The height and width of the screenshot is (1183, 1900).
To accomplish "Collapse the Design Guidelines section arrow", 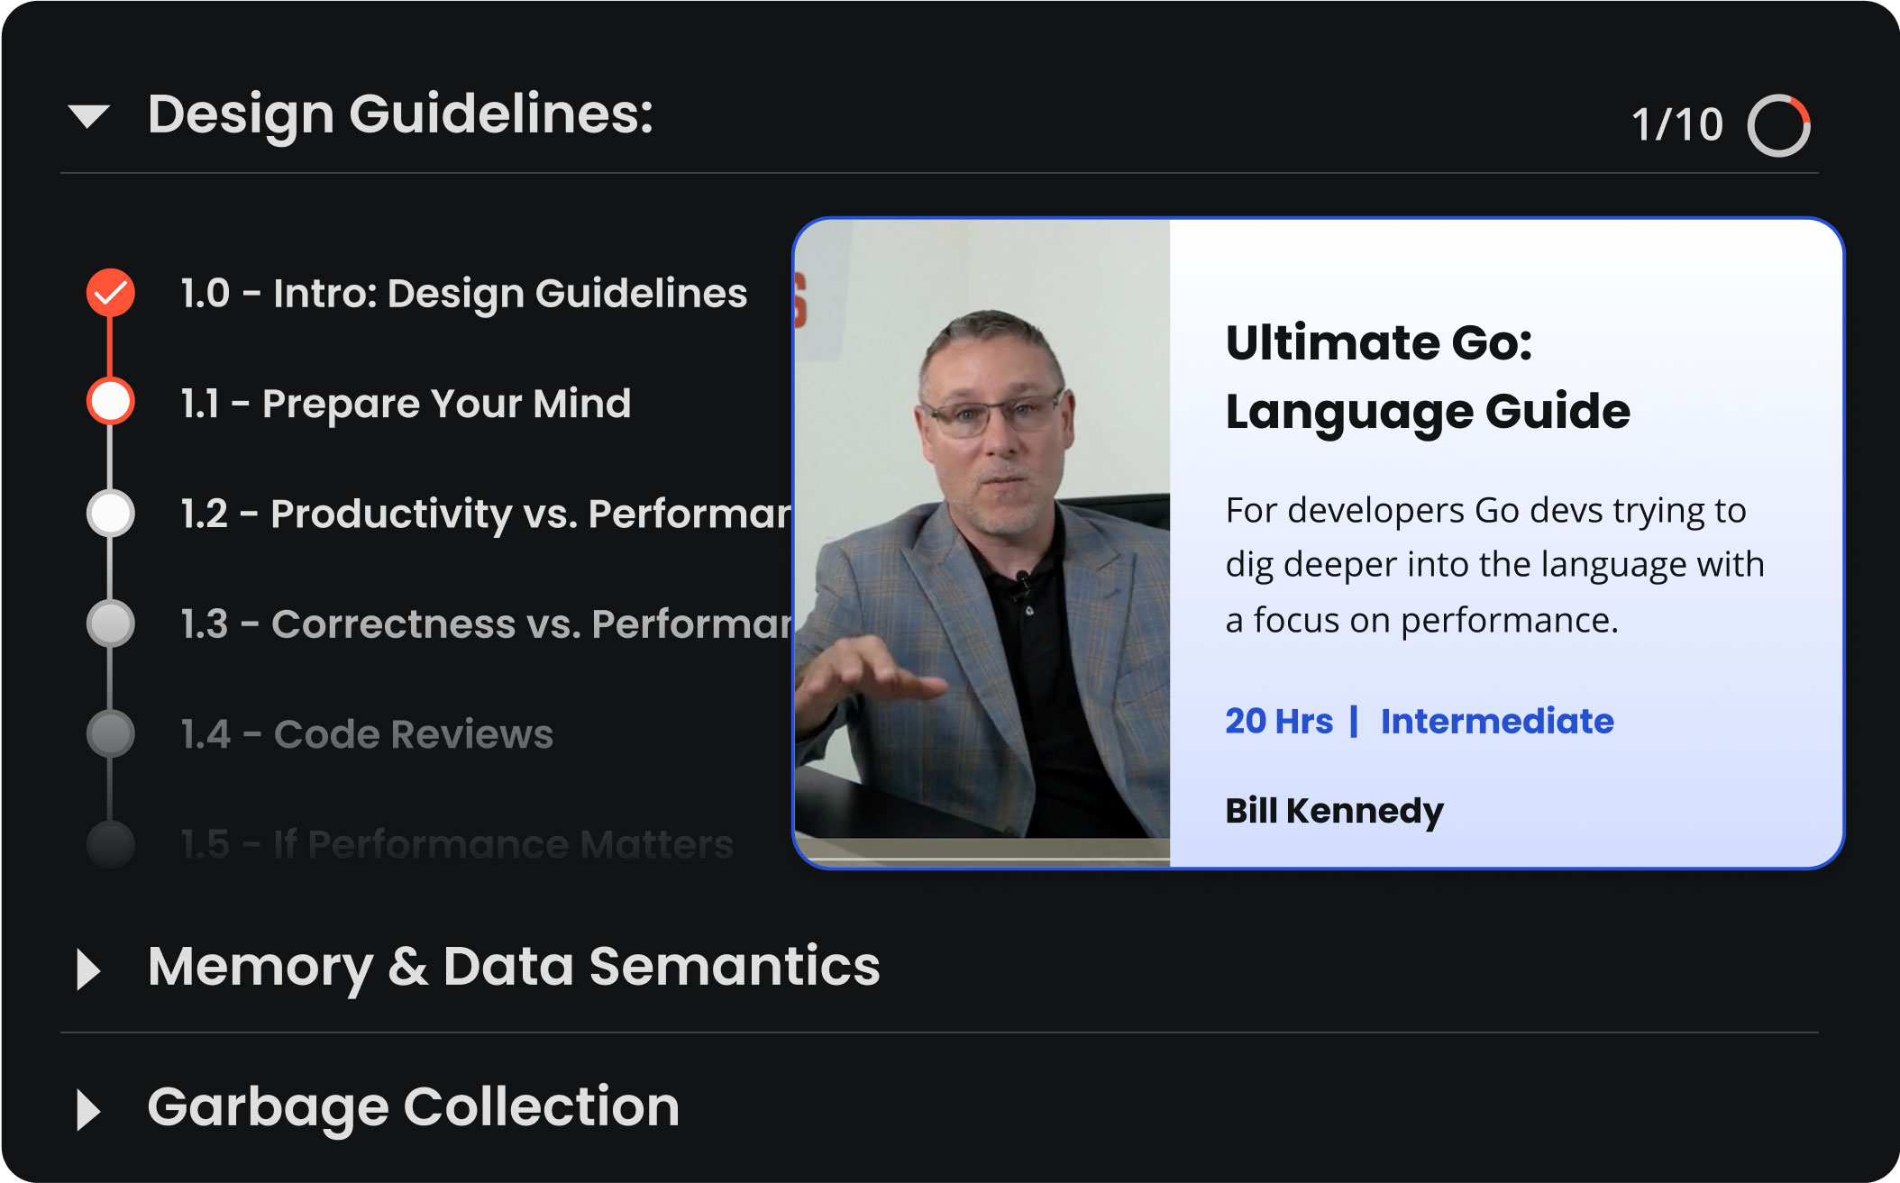I will [x=88, y=116].
